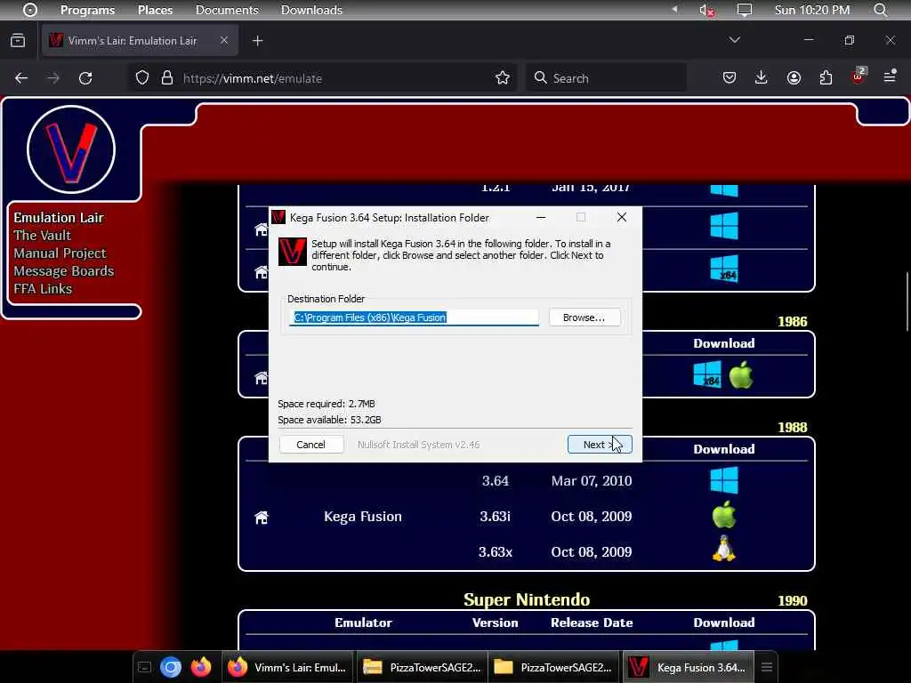Open the show desktop taskbar icon
911x683 pixels.
145,667
